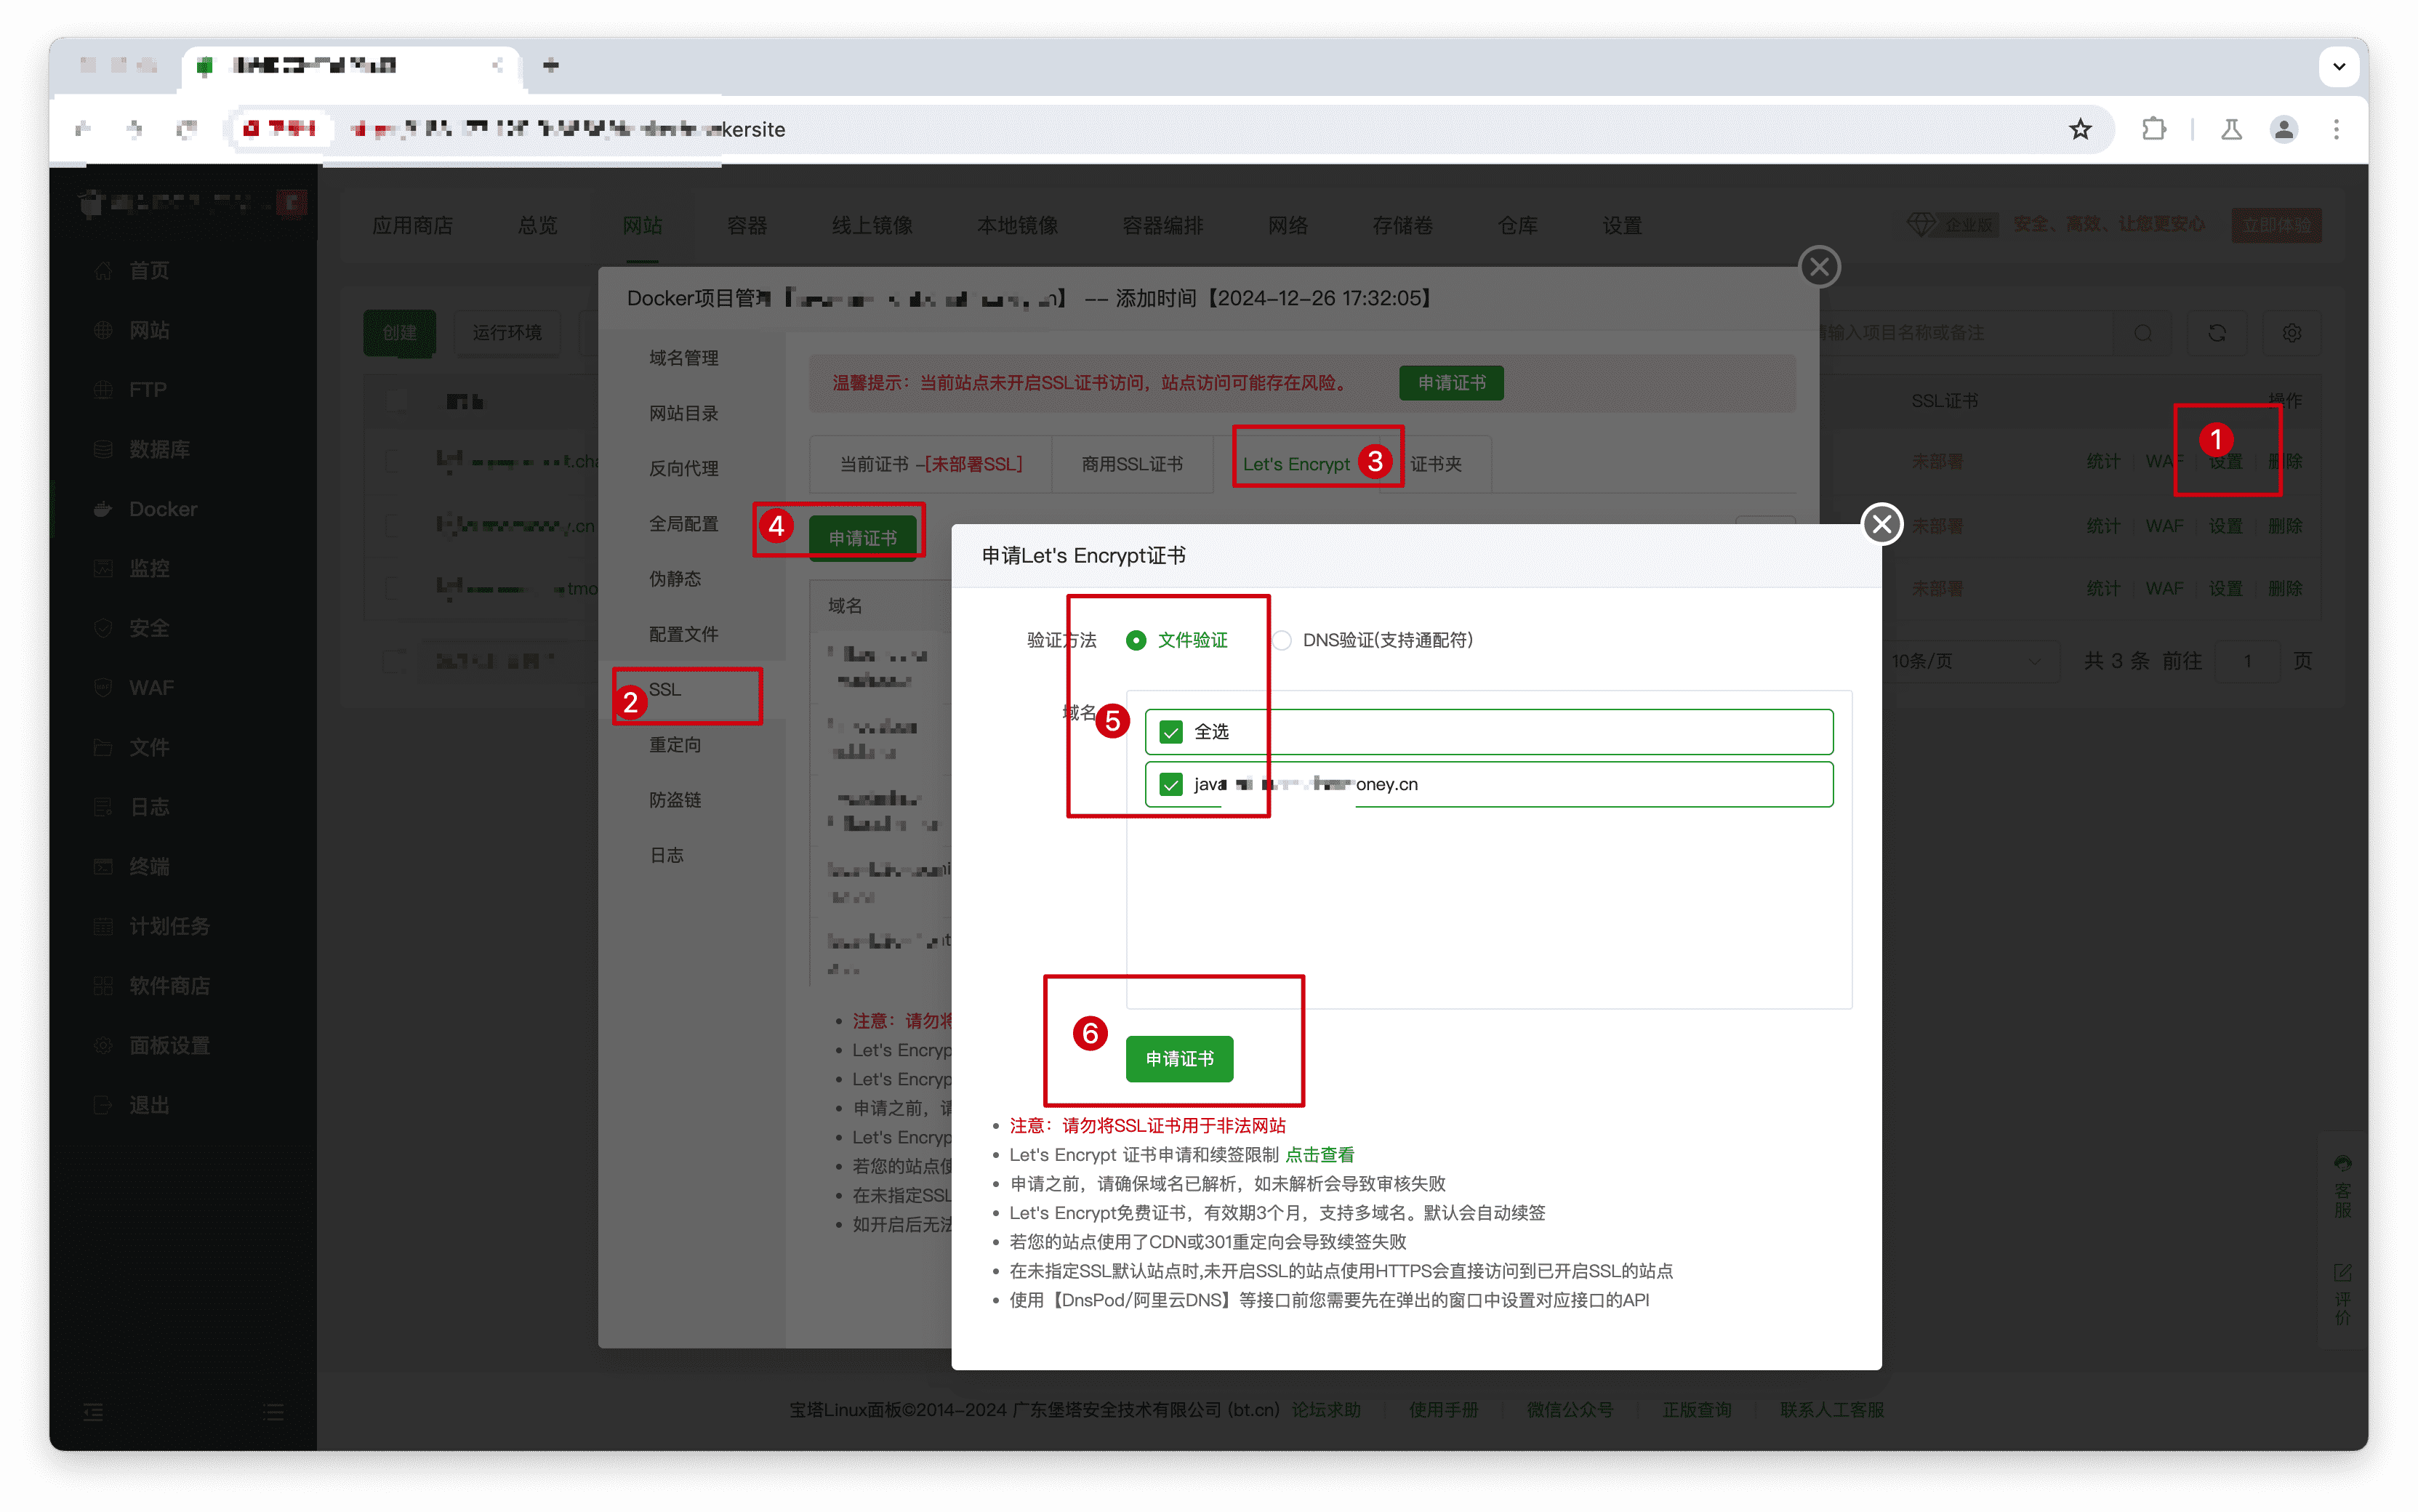Select the 文件验证 radio option
The width and height of the screenshot is (2418, 1512).
click(1176, 640)
